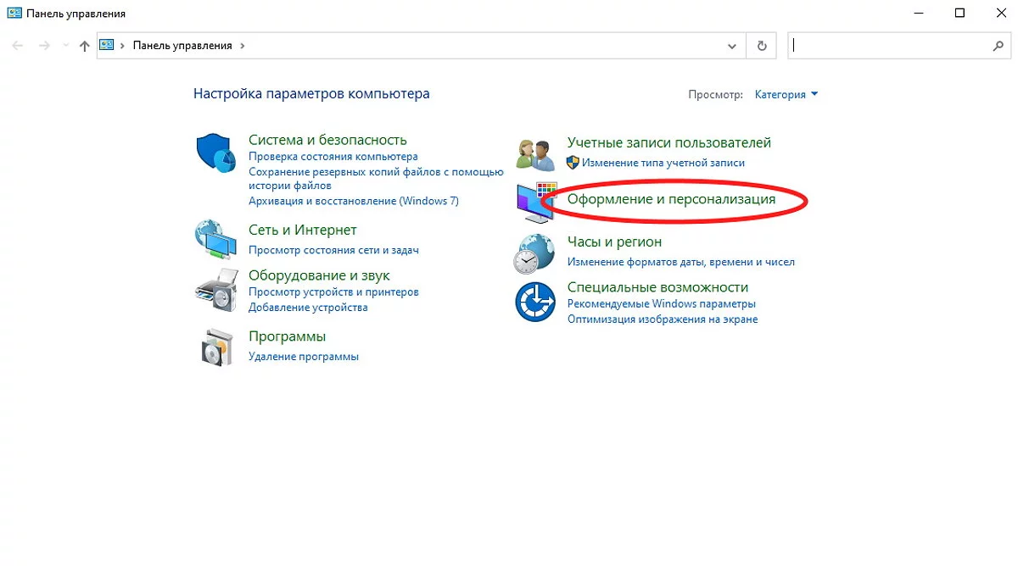1018x572 pixels.
Task: Maximize the Control Panel window
Action: tap(959, 13)
